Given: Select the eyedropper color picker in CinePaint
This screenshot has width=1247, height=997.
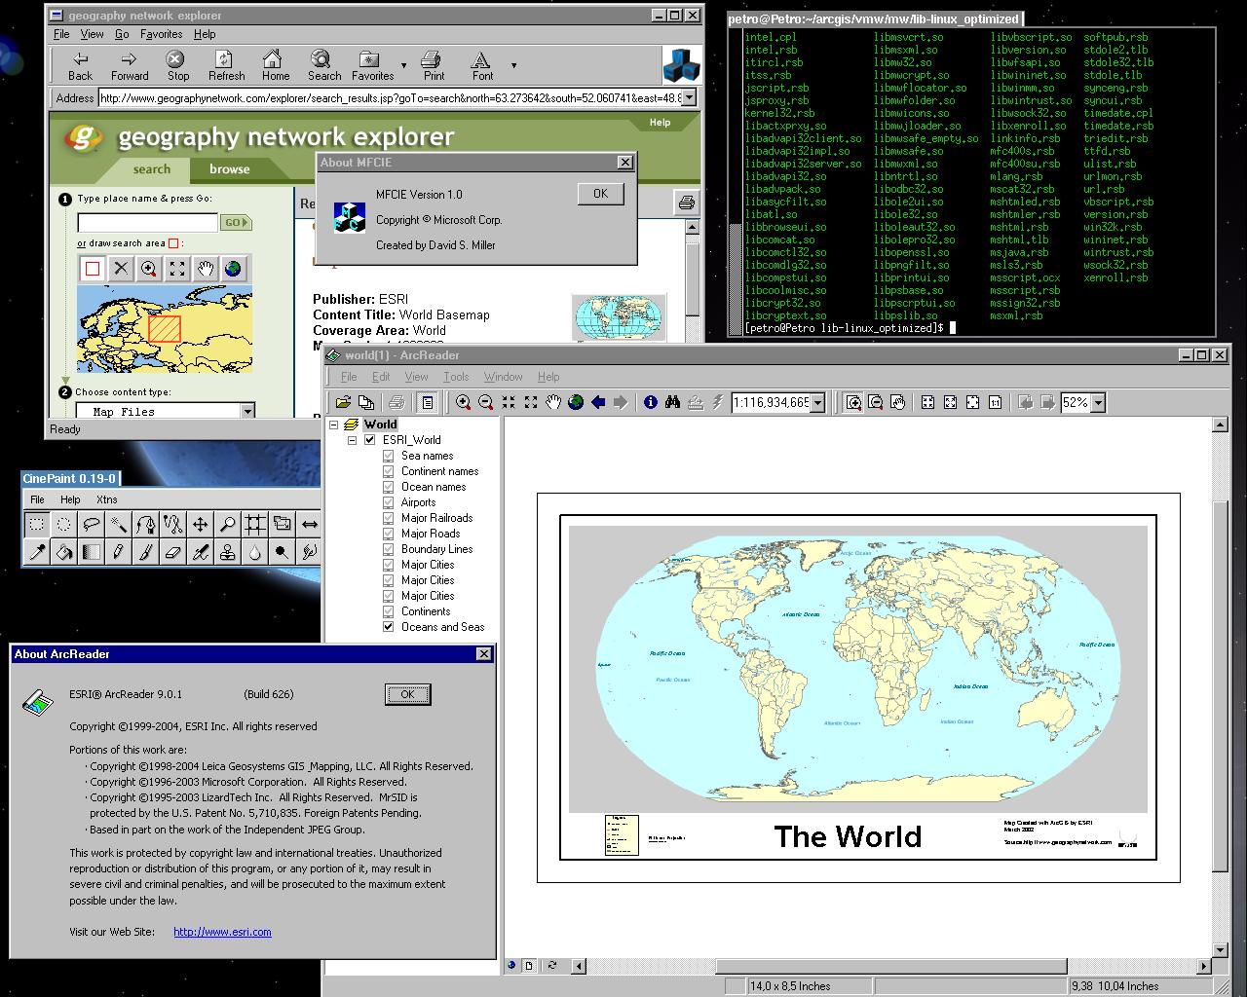Looking at the screenshot, I should pos(36,551).
